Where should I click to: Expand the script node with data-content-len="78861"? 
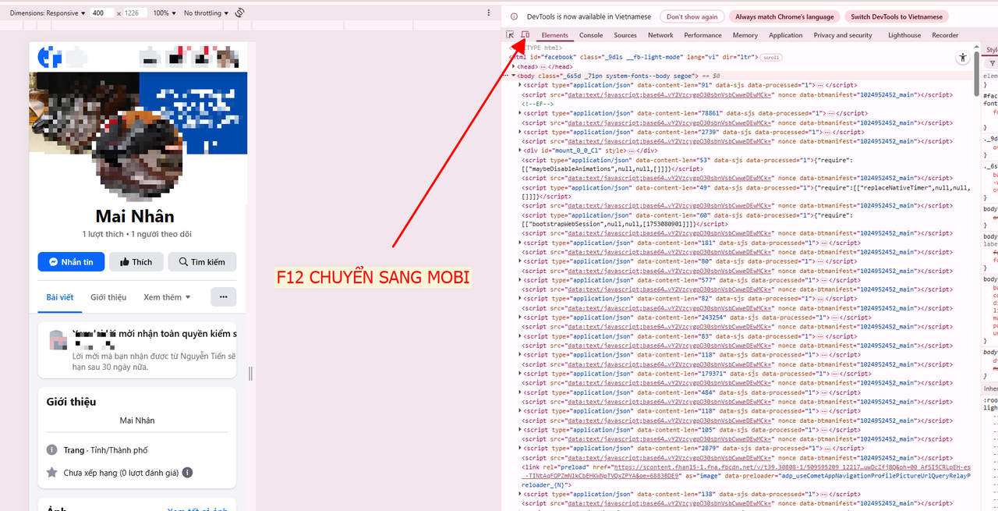(520, 113)
